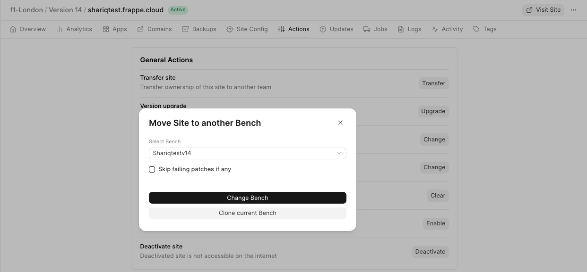Open the Activity tab

(x=447, y=29)
